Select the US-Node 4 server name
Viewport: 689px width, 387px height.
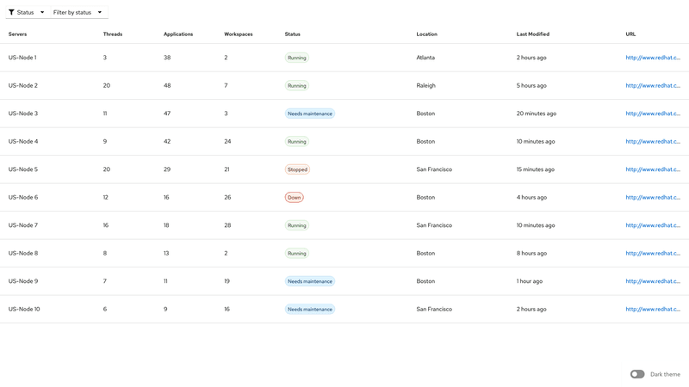coord(23,142)
